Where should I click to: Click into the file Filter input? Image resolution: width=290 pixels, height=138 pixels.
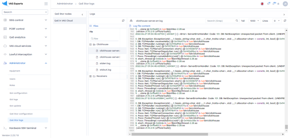[104, 39]
